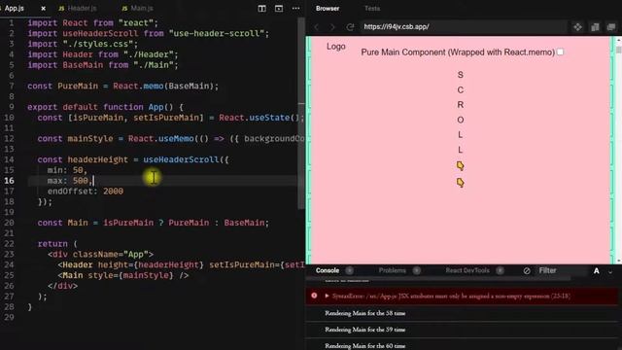Click the Logo text in the preview
The width and height of the screenshot is (622, 350).
pos(336,47)
